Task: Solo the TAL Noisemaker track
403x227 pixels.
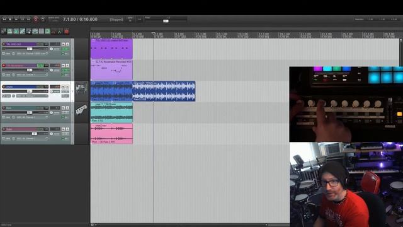Action: 67,66
